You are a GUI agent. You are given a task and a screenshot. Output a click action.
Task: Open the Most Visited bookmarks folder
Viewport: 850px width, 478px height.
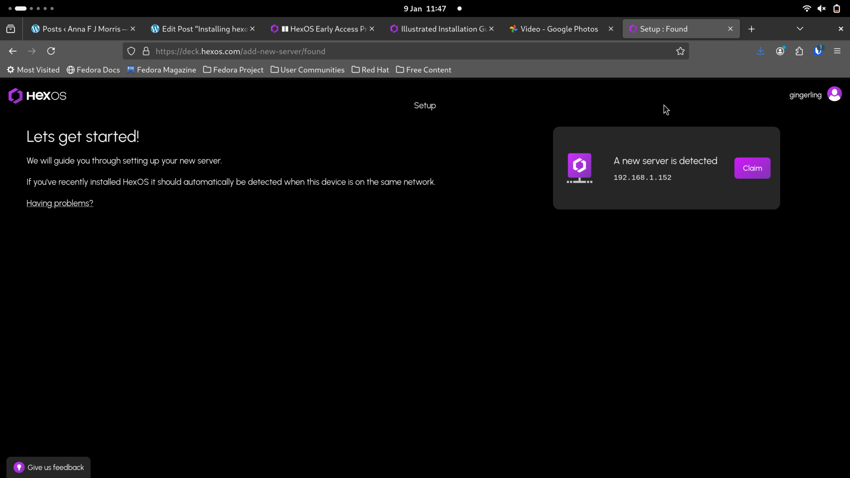(x=33, y=70)
